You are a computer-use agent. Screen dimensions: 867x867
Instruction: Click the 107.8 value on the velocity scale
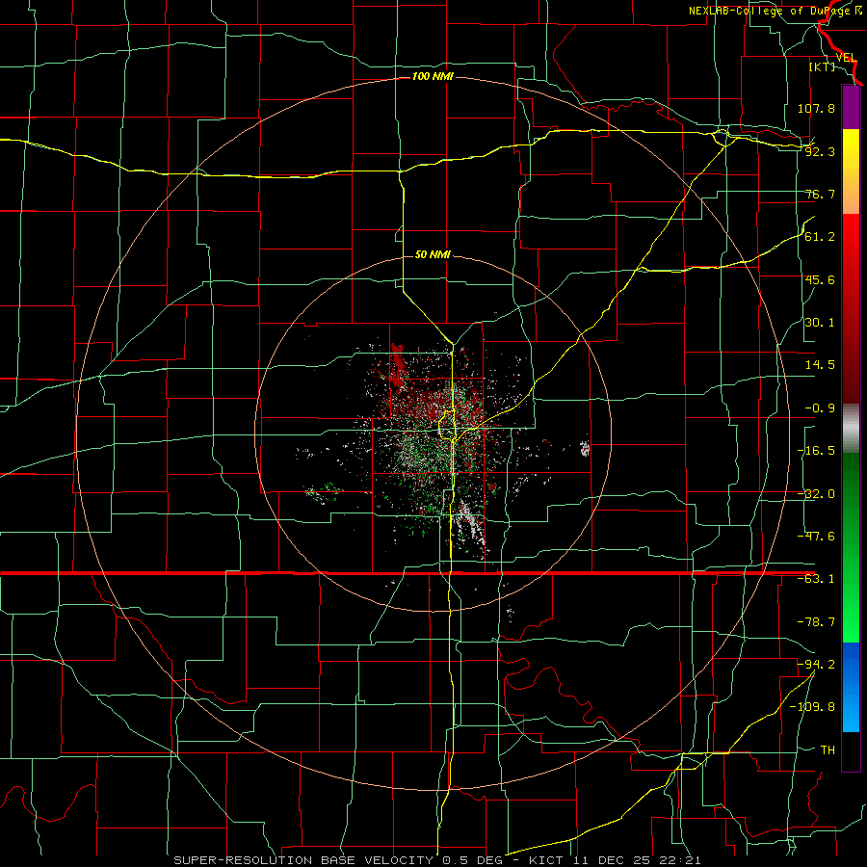tap(816, 108)
